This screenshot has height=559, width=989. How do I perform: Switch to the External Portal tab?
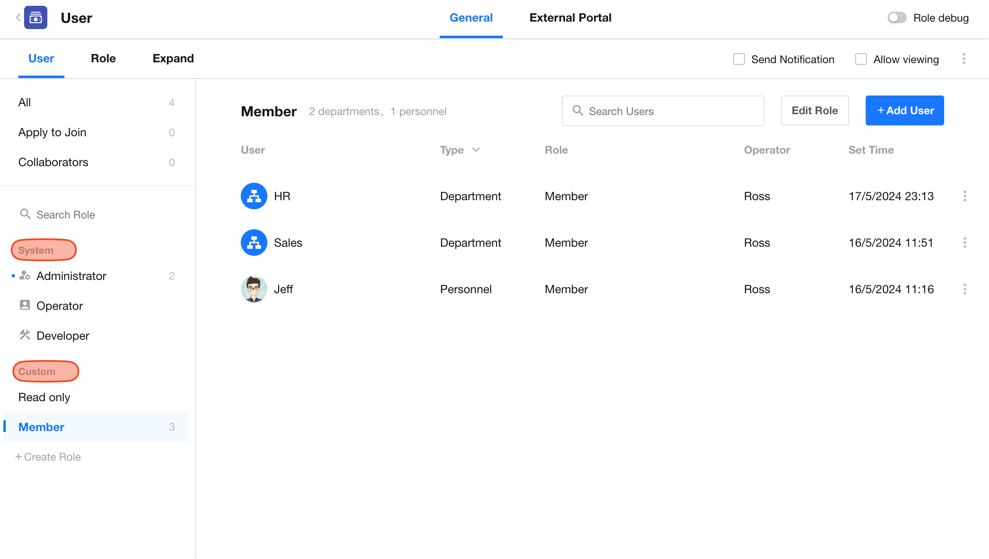click(x=570, y=18)
